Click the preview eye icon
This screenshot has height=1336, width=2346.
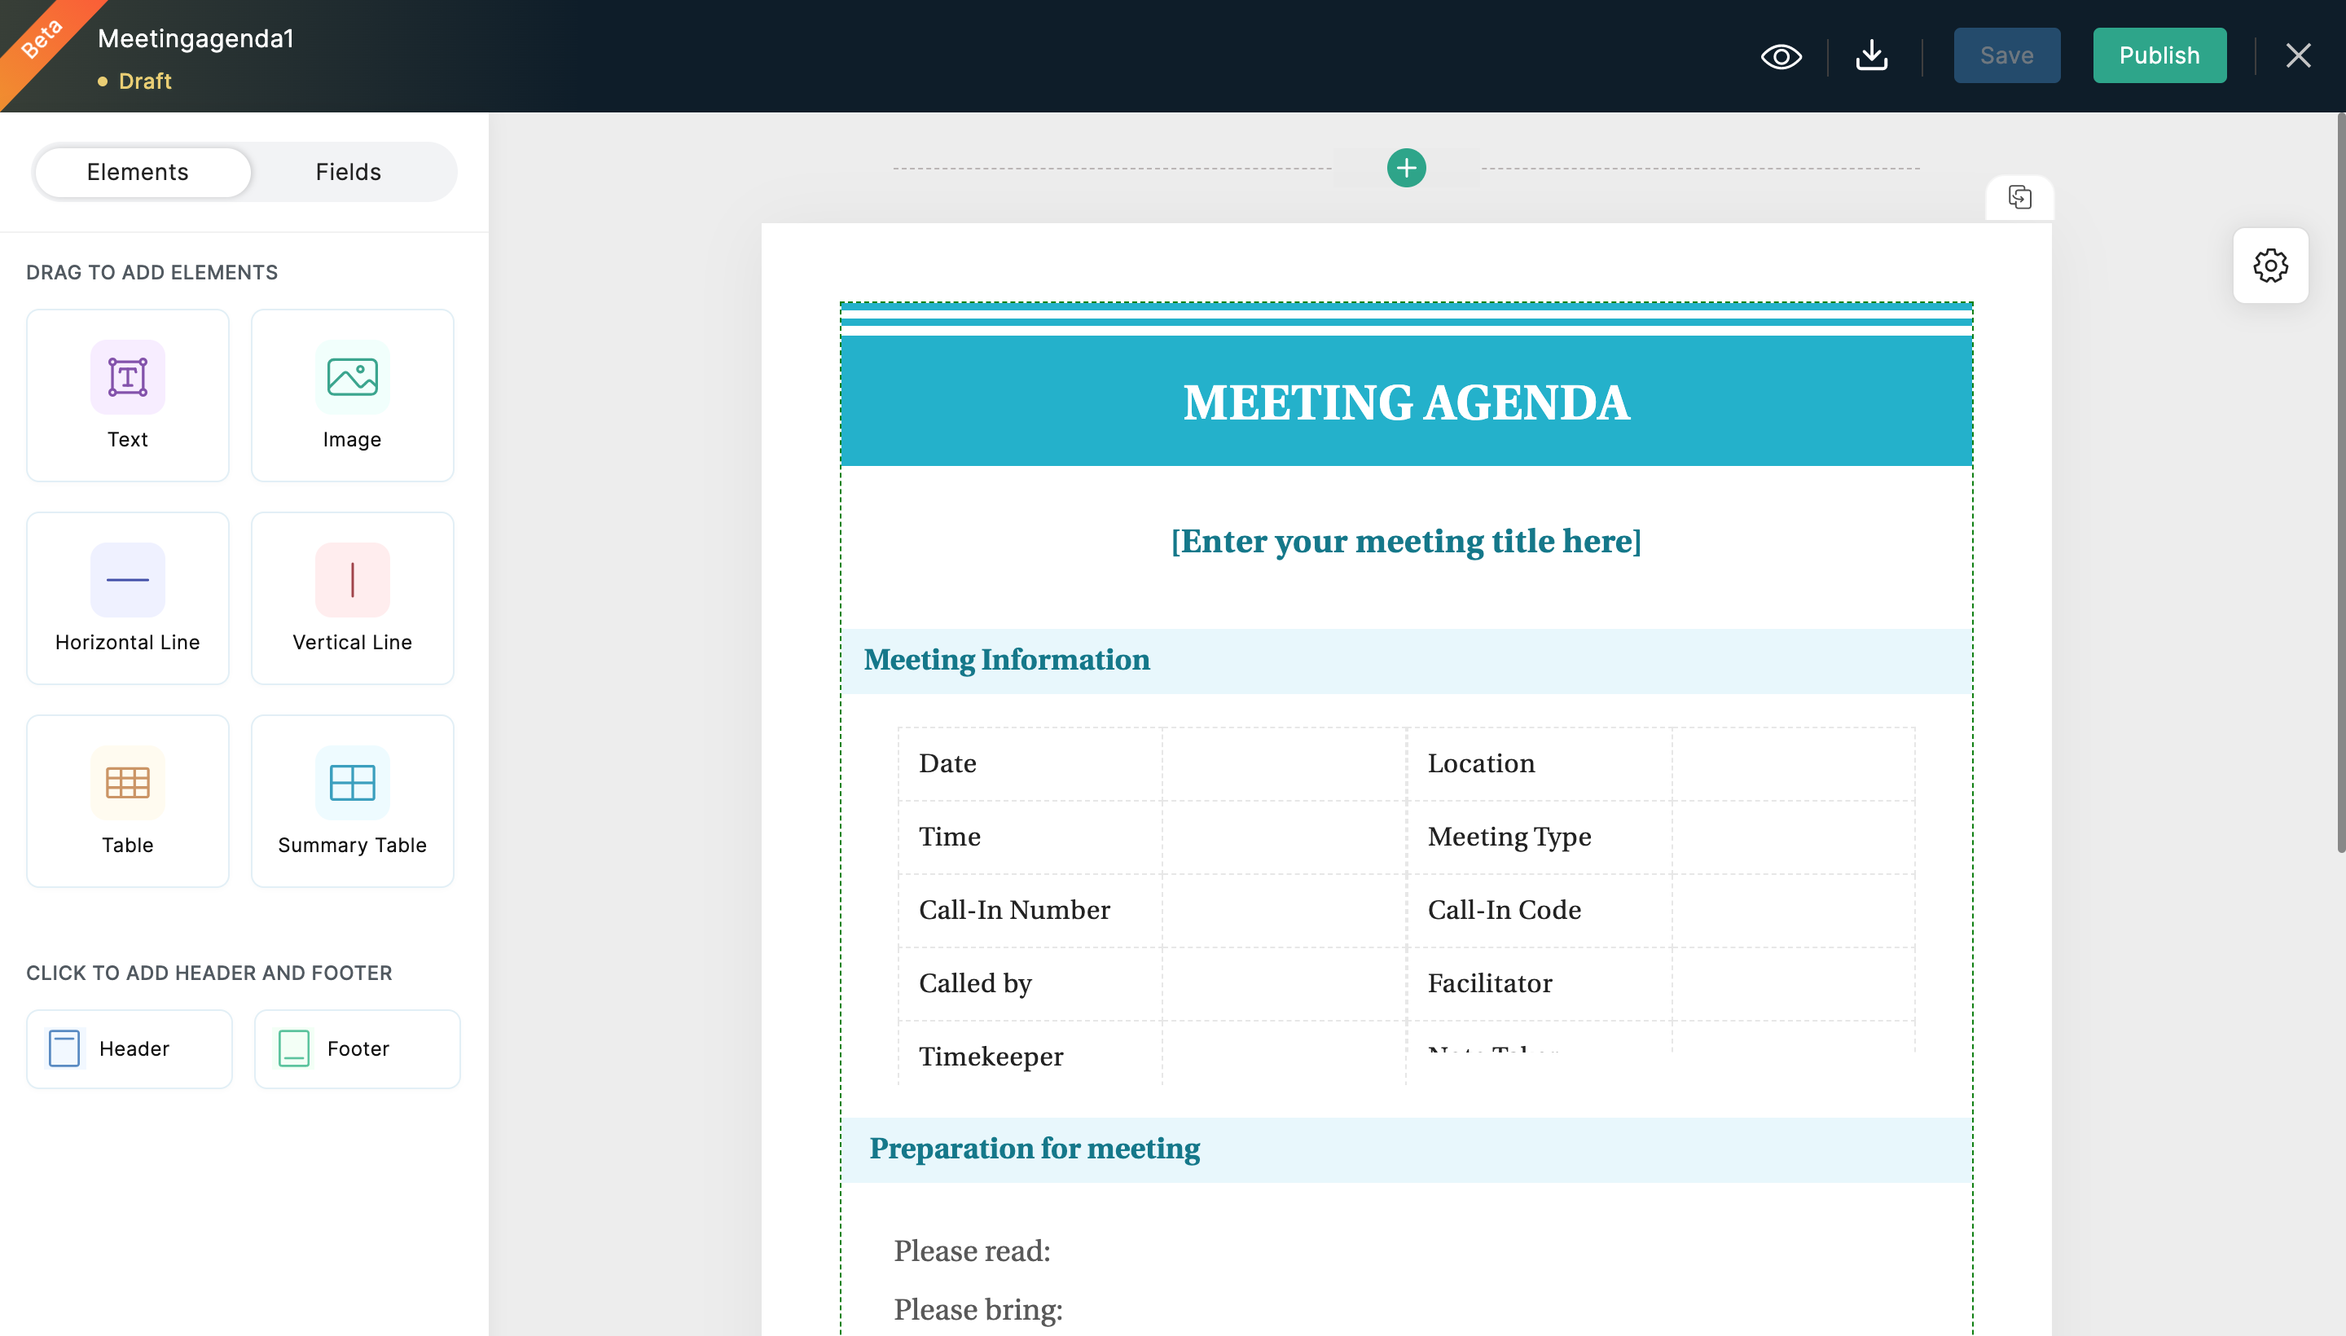pyautogui.click(x=1782, y=55)
